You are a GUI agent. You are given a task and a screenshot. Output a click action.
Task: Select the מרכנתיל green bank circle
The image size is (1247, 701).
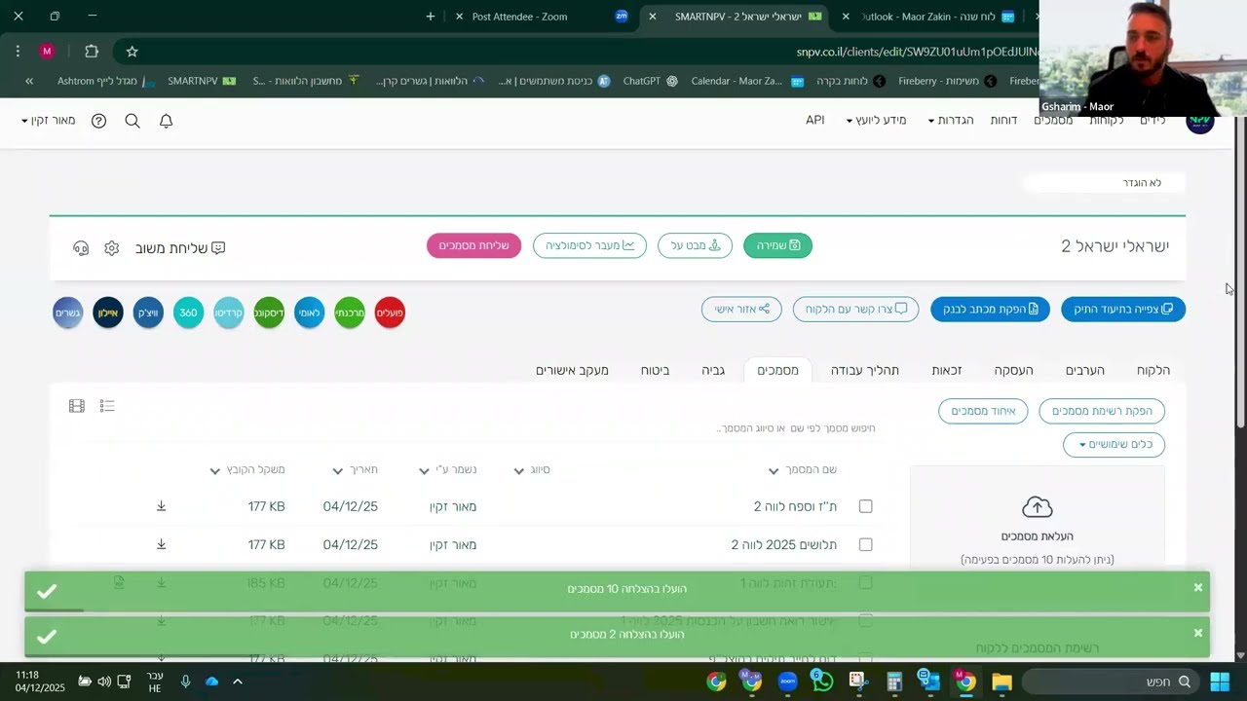coord(350,313)
